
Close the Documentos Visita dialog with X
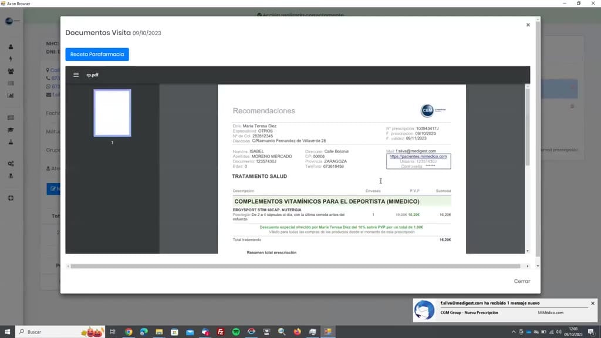pyautogui.click(x=528, y=25)
